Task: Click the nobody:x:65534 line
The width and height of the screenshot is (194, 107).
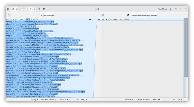Action: click(x=30, y=22)
